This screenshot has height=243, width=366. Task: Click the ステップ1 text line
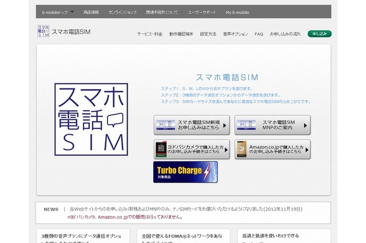207,88
